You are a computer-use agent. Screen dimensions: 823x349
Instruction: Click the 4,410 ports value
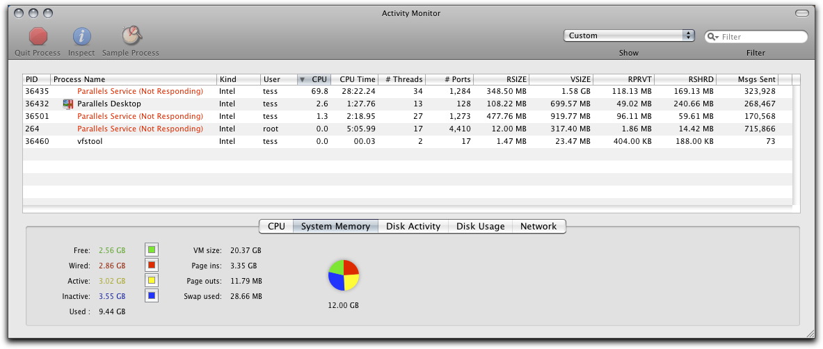click(461, 129)
